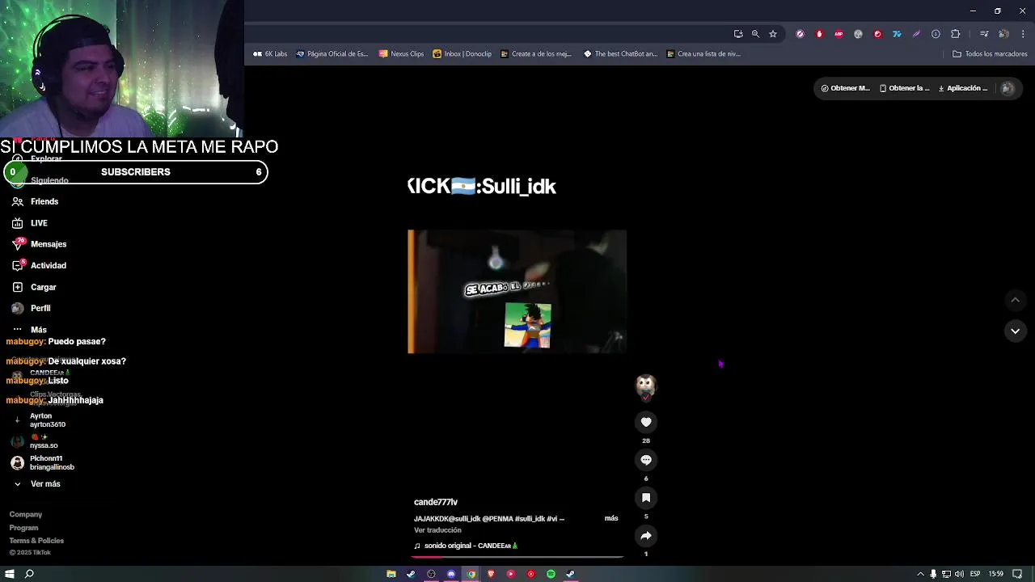
Task: Click Obtener la aplicación phone button
Action: coord(905,88)
